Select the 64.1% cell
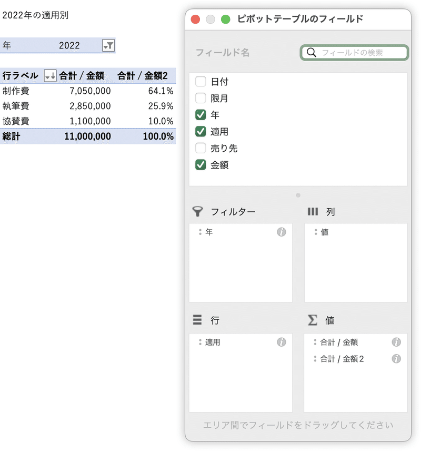421x451 pixels. (x=145, y=91)
